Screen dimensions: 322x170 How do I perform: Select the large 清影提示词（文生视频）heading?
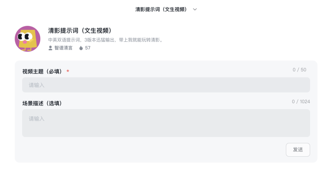coord(80,31)
